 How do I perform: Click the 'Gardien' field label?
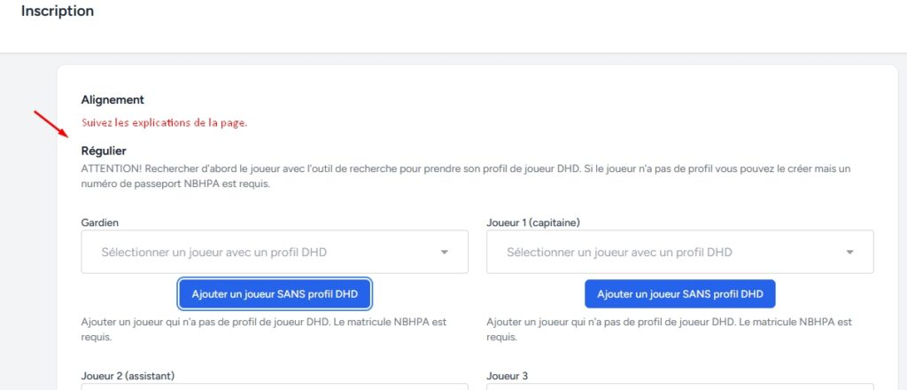coord(100,222)
